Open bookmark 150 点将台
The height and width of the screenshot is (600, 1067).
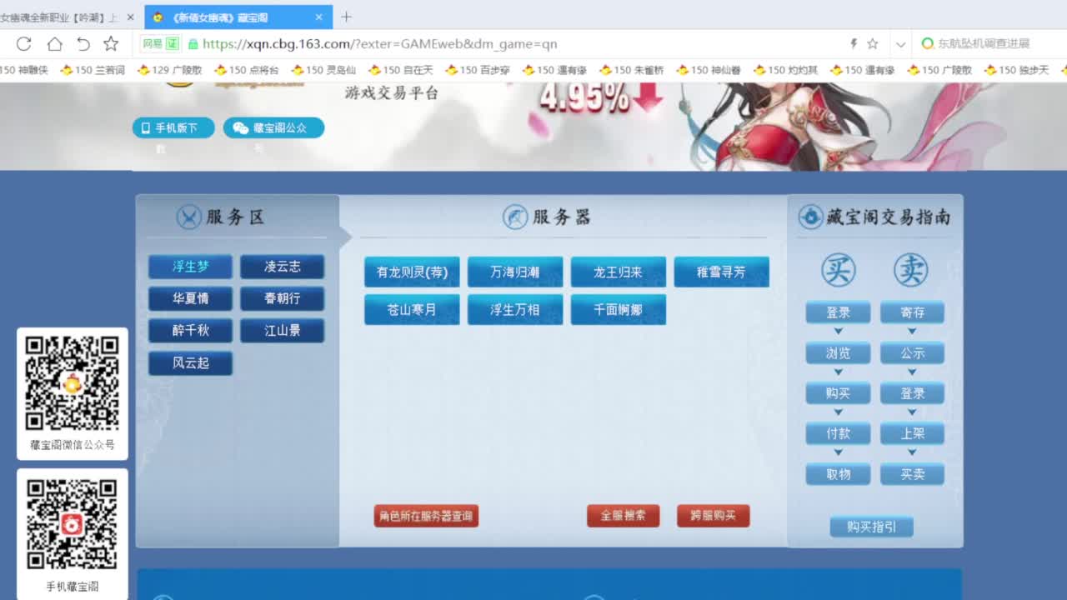247,70
